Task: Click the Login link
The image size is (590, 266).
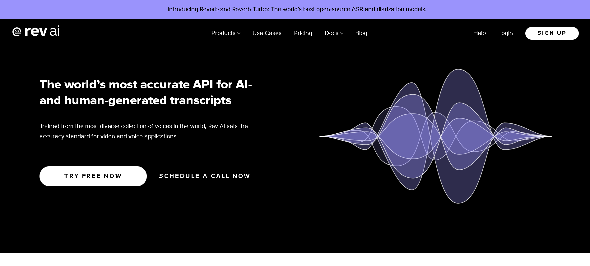Action: (505, 33)
